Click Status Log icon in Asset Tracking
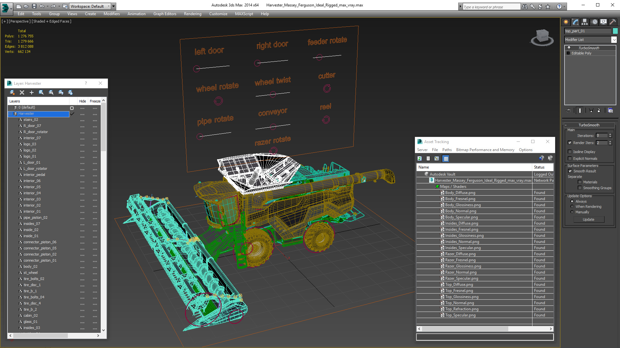 click(x=428, y=159)
